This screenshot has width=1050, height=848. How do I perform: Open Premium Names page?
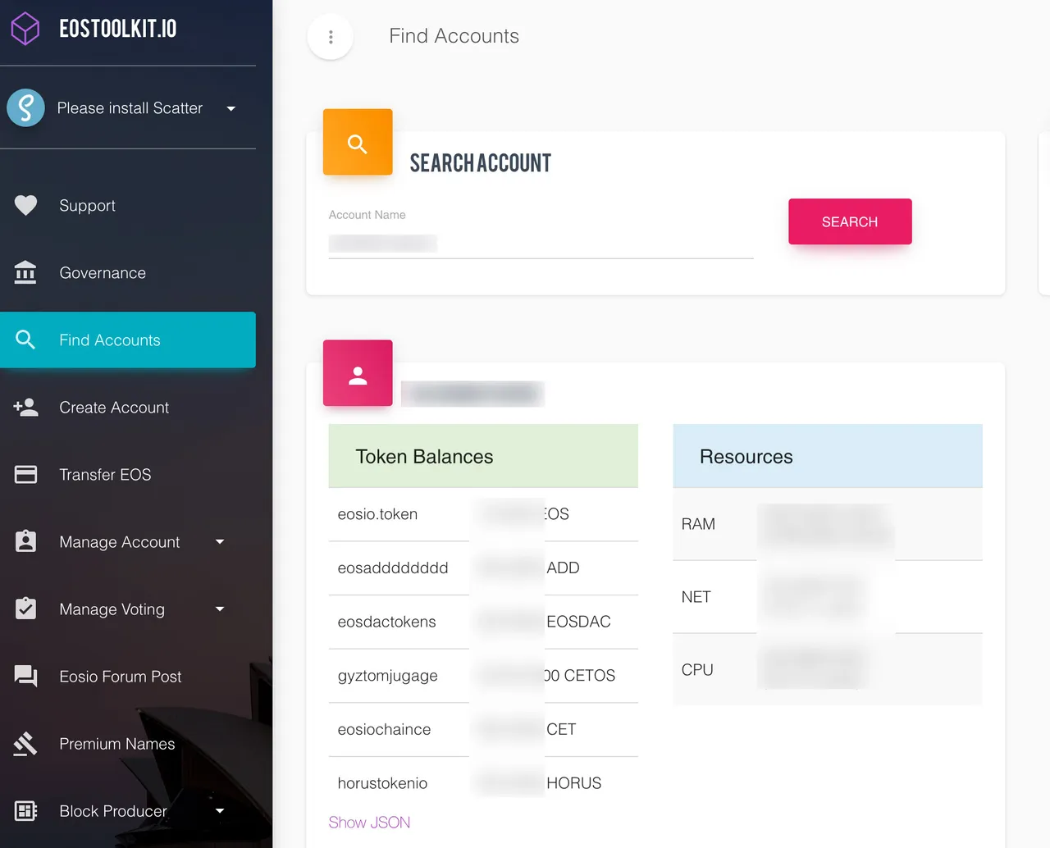pos(128,743)
